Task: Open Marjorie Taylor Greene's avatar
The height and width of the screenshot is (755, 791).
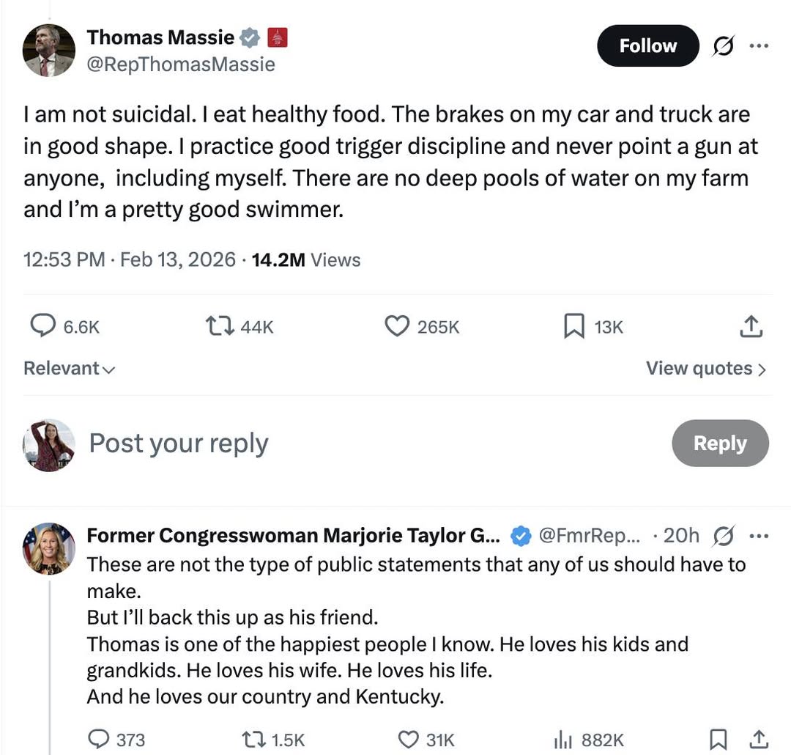Action: [49, 548]
